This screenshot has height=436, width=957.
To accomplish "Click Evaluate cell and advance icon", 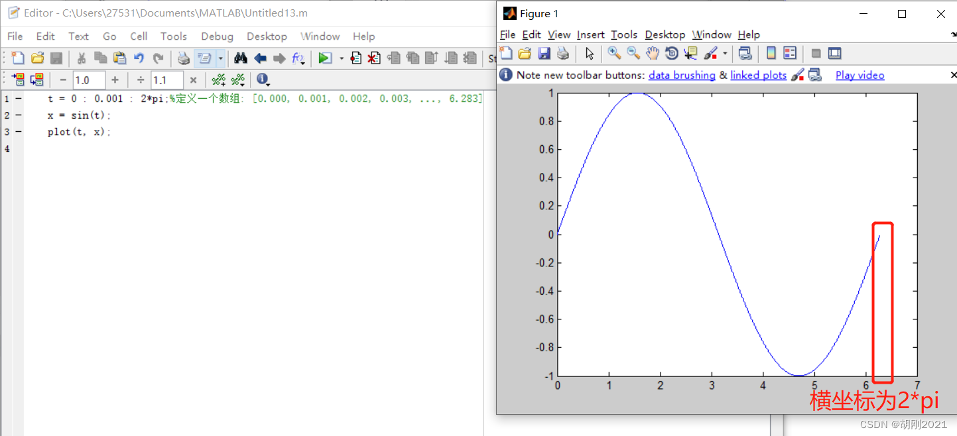I will [37, 80].
